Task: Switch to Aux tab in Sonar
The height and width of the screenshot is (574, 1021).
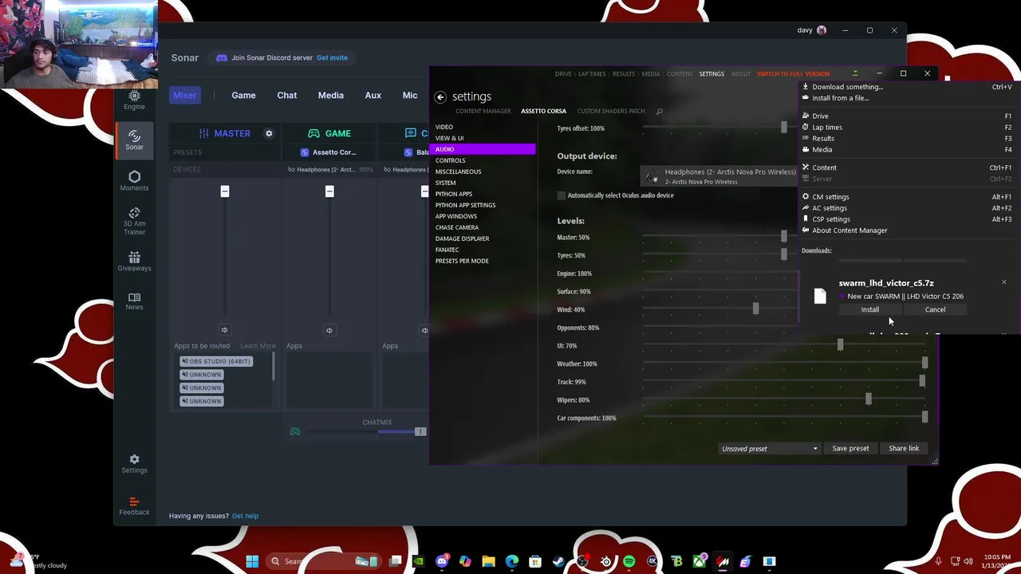Action: point(373,95)
